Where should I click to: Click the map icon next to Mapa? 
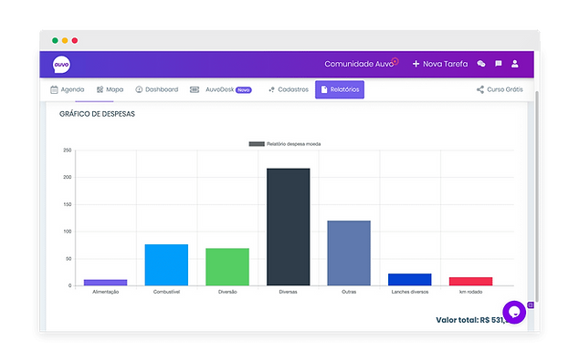click(100, 89)
